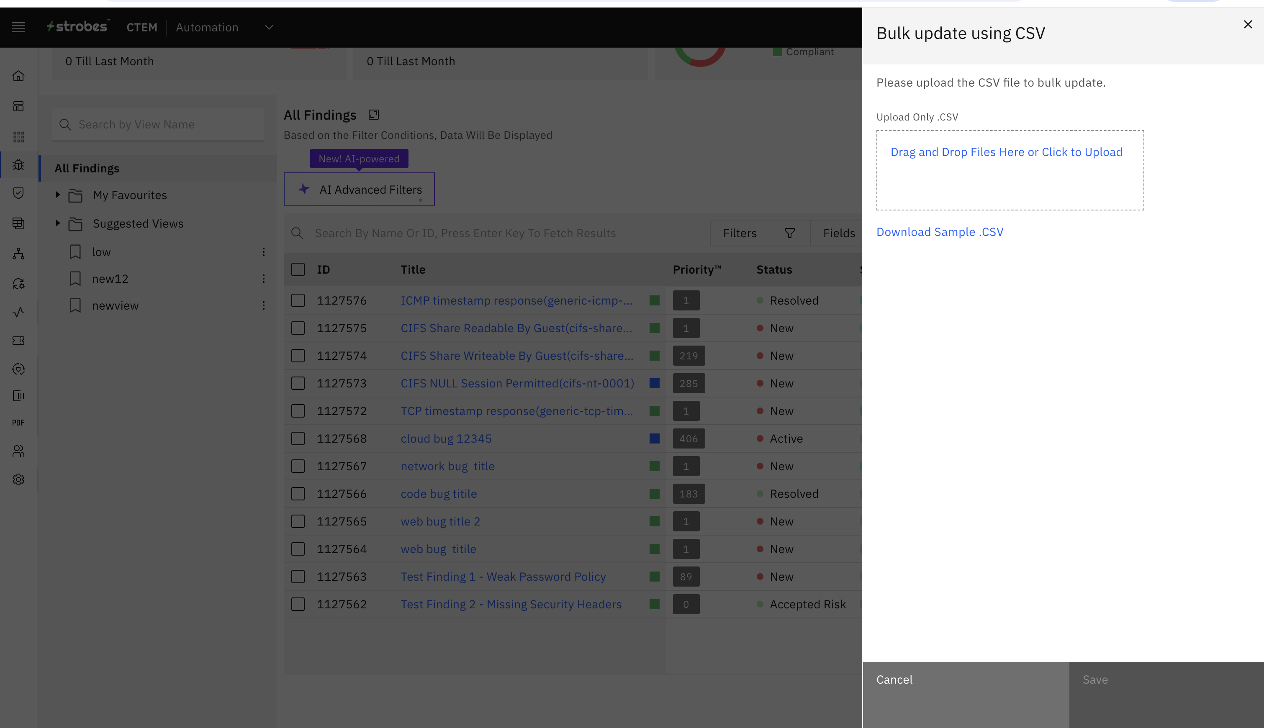Image resolution: width=1264 pixels, height=728 pixels.
Task: Expand the Suggested Views folder
Action: coord(57,223)
